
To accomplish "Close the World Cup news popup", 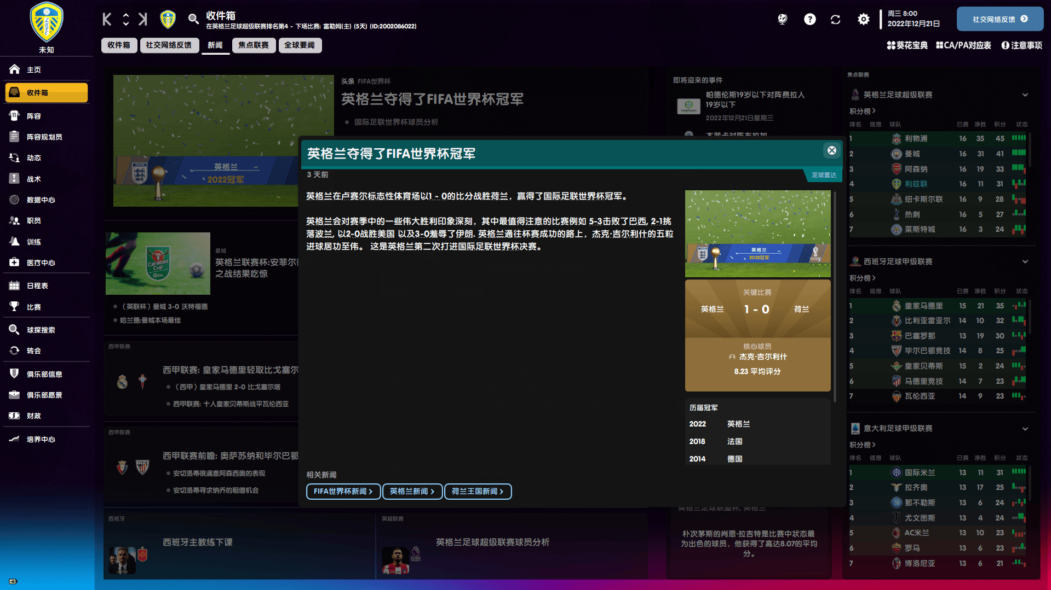I will 831,150.
